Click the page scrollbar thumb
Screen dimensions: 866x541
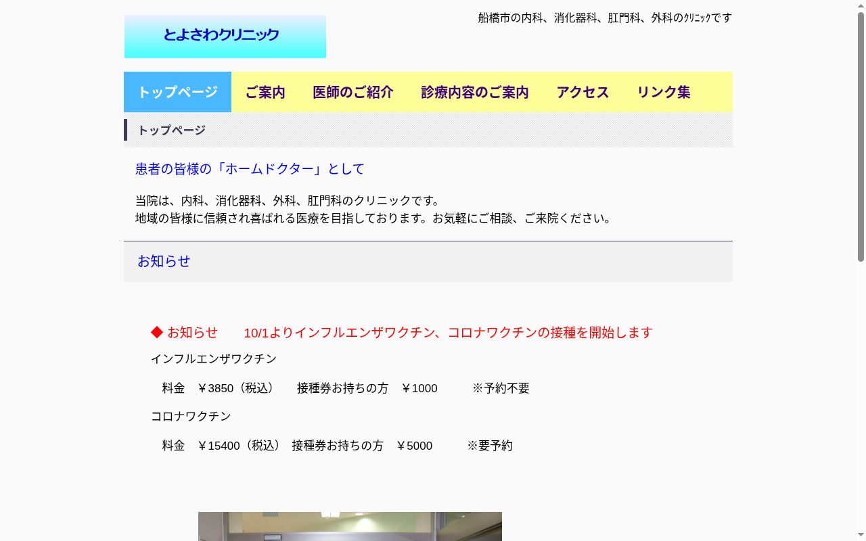point(861,137)
